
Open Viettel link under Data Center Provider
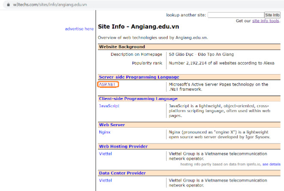[105, 180]
